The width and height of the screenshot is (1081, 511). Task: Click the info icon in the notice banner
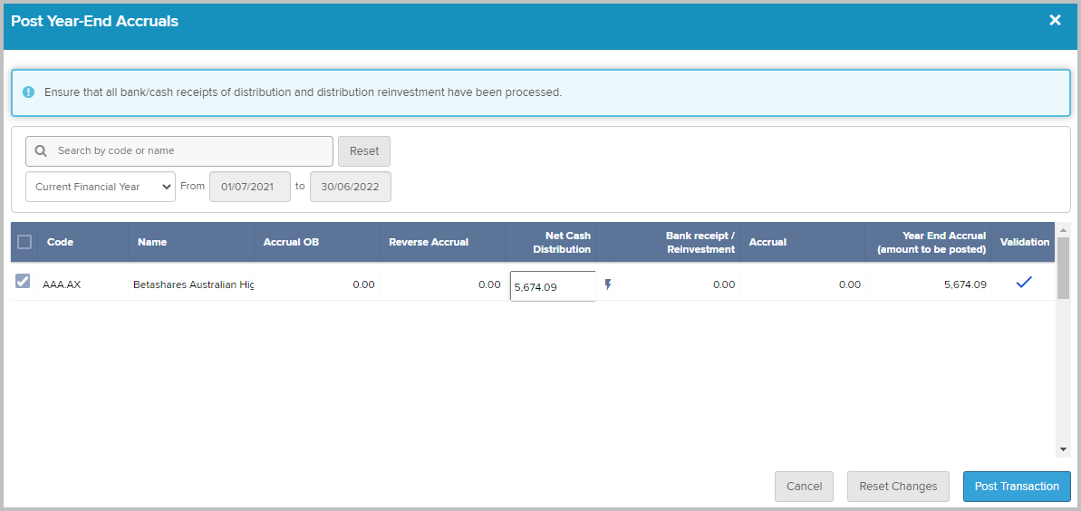(28, 92)
